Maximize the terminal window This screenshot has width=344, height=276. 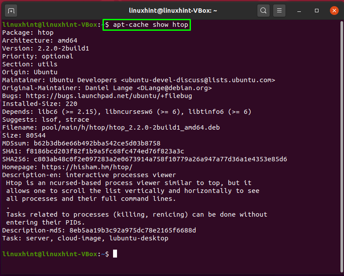click(x=317, y=11)
